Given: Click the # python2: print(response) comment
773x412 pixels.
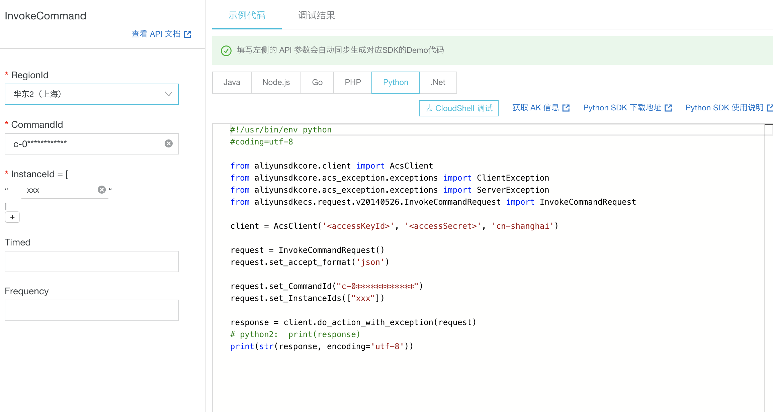Looking at the screenshot, I should 295,334.
